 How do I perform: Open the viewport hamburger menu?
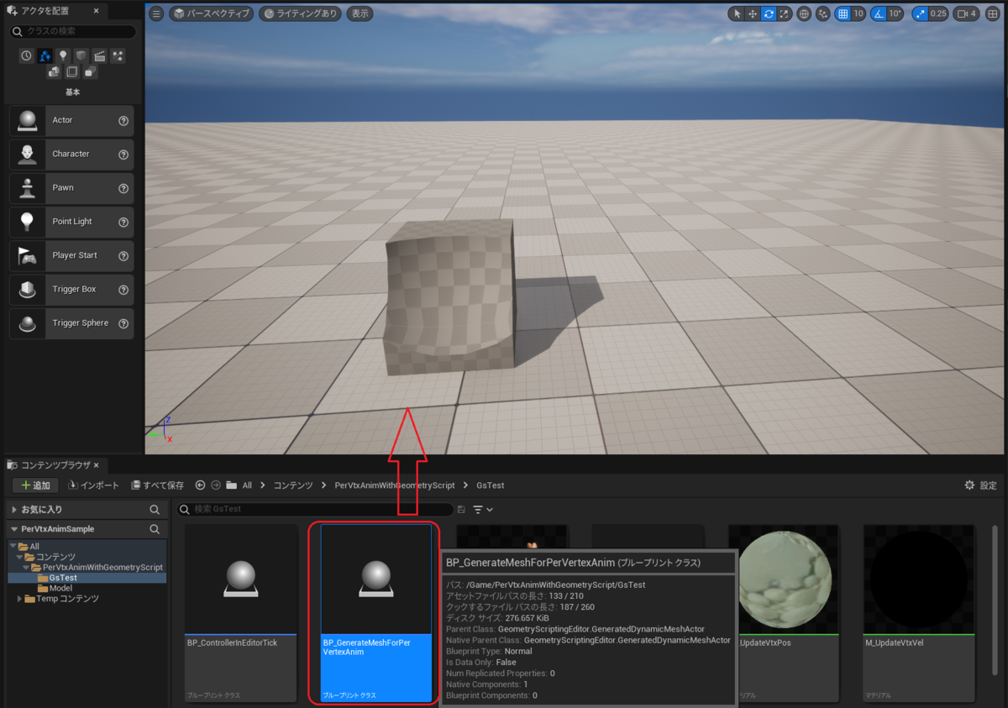(x=156, y=13)
